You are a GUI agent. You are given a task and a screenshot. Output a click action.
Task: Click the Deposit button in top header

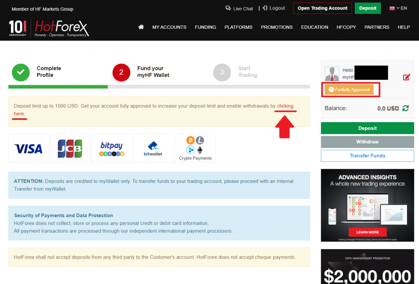tap(368, 8)
